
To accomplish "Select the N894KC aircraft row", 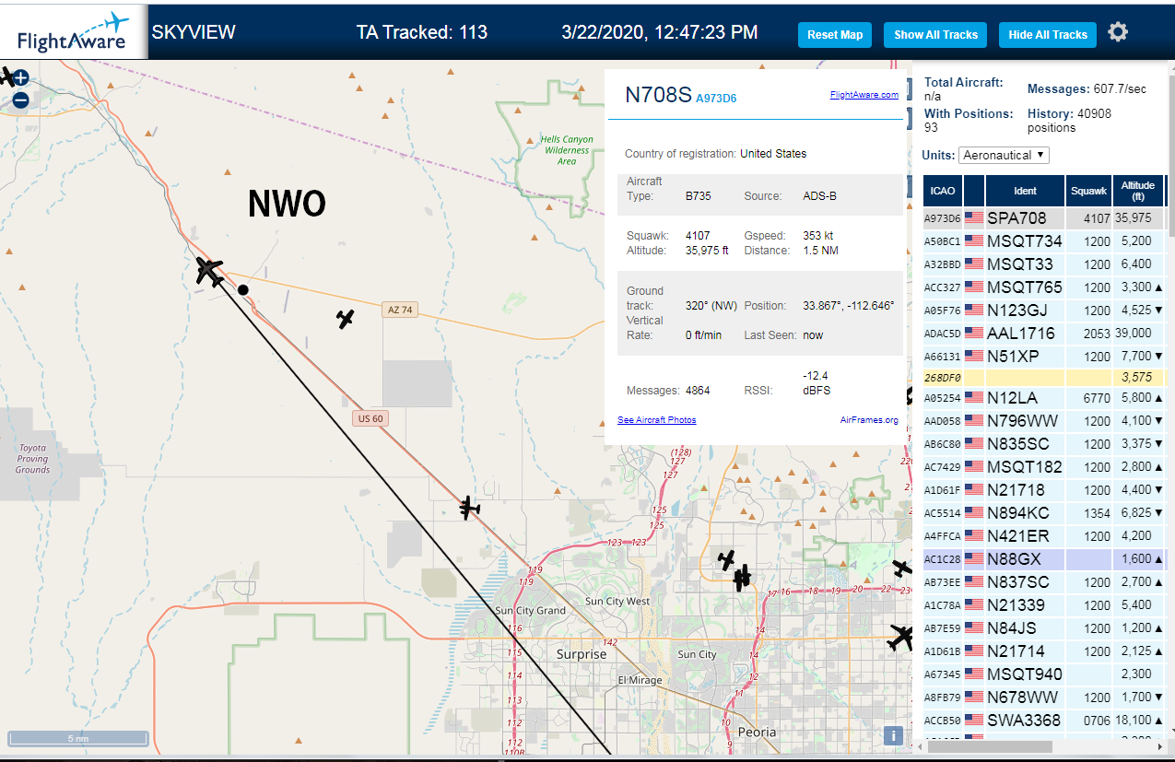I will click(x=1044, y=513).
